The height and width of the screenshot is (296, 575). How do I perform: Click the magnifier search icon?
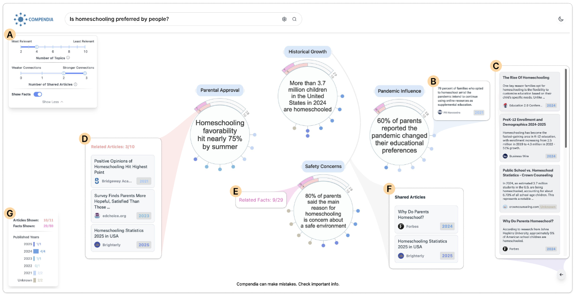click(294, 19)
